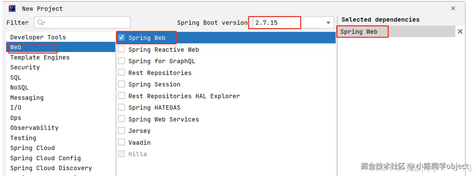This screenshot has width=474, height=176.
Task: Remove Spring Web from selected dependencies
Action: click(460, 31)
